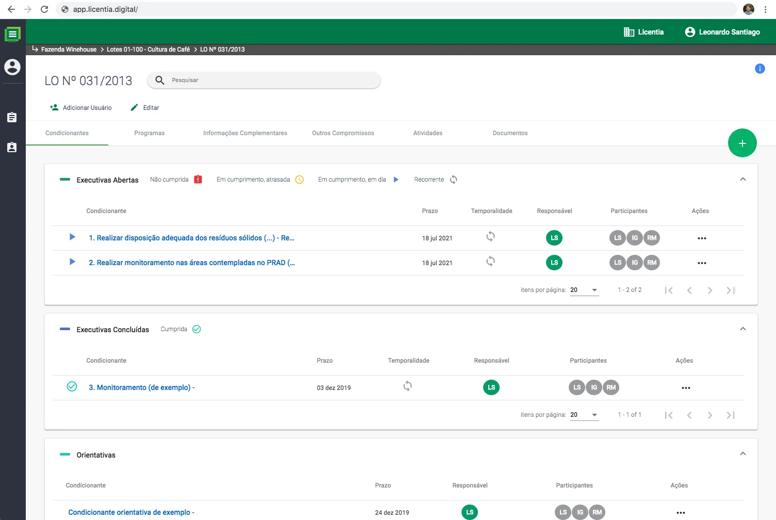Open items per page dropdown in Executivas Abertas
The height and width of the screenshot is (520, 776).
pos(584,290)
